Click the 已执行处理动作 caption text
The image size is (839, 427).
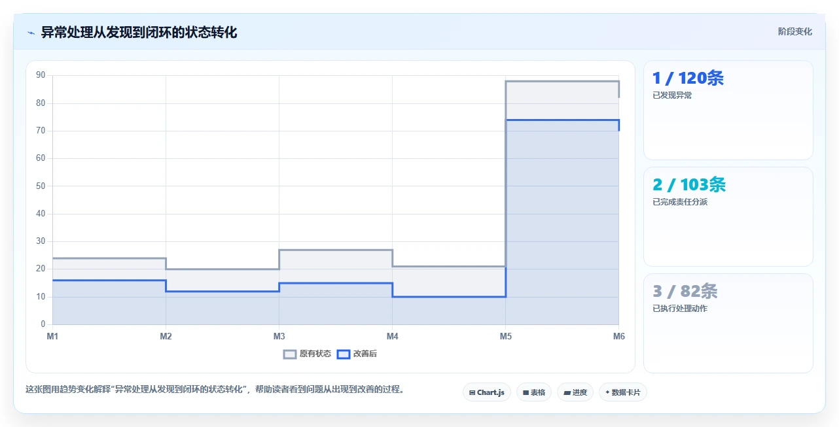(x=680, y=309)
